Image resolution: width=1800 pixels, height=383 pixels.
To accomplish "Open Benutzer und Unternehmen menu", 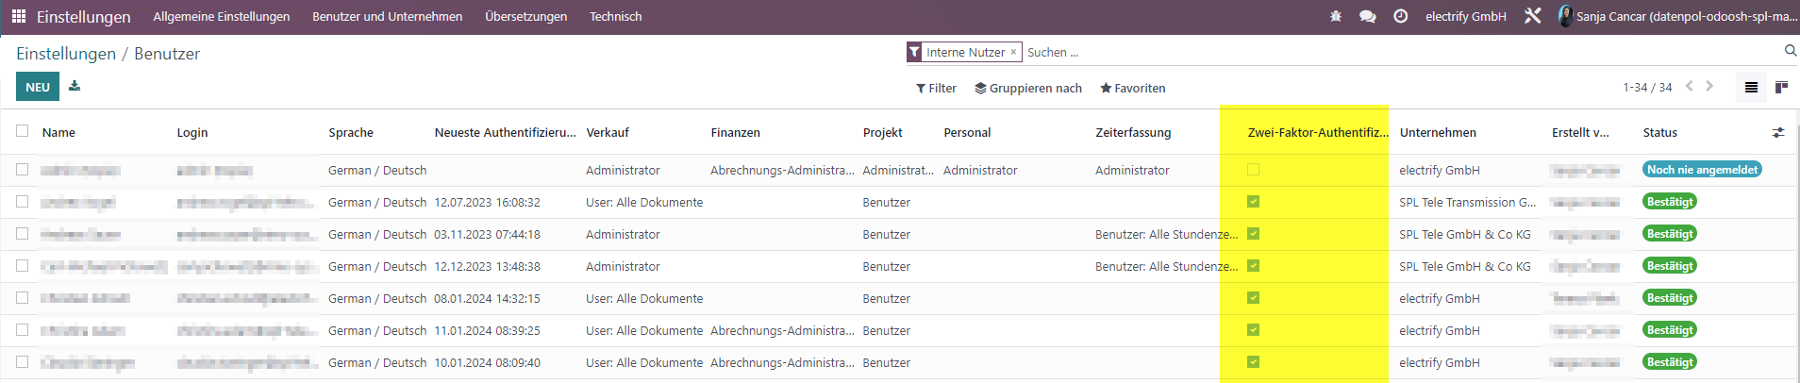I will (388, 16).
